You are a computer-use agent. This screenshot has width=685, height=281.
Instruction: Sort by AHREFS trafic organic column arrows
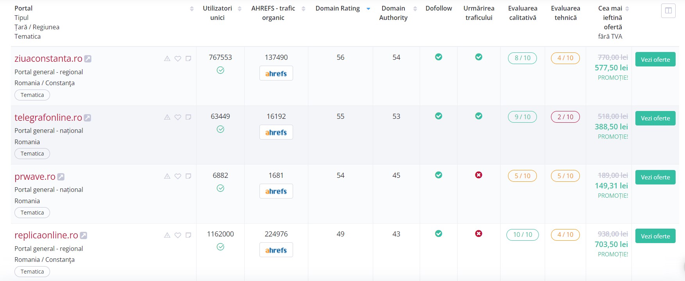[303, 9]
